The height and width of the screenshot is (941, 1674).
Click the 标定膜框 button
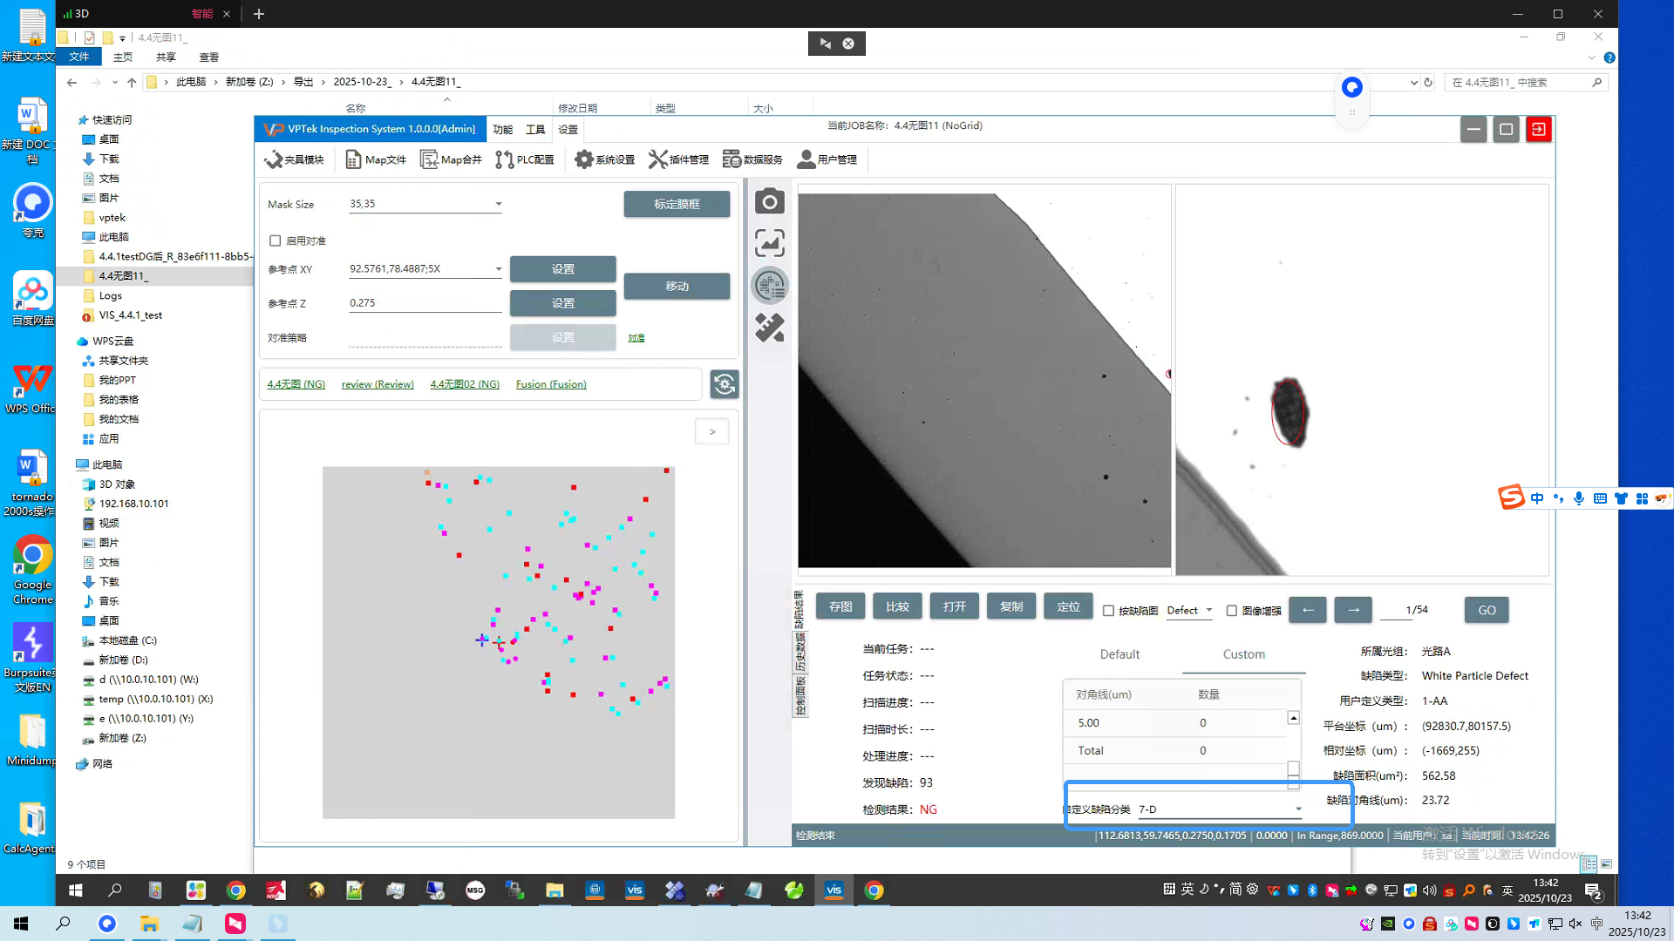click(677, 204)
